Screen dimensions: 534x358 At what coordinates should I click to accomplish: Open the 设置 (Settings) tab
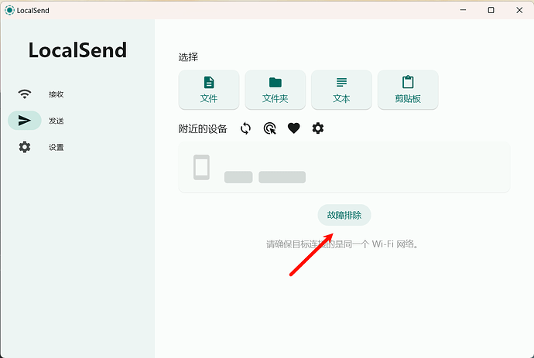(x=40, y=147)
